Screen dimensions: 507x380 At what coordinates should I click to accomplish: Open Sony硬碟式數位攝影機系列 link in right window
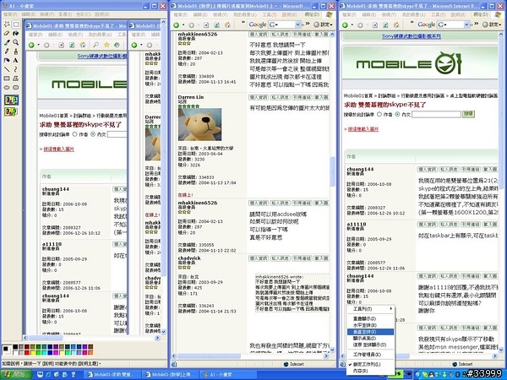412,36
